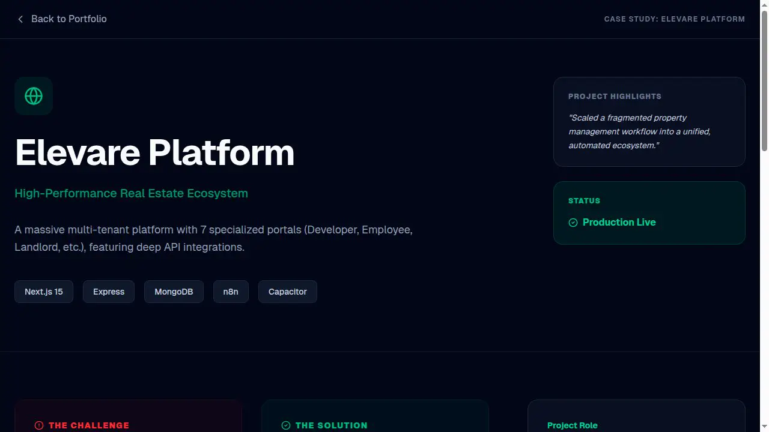Screen dimensions: 769x432
Task: Select the Capacitor tech tag
Action: click(288, 292)
